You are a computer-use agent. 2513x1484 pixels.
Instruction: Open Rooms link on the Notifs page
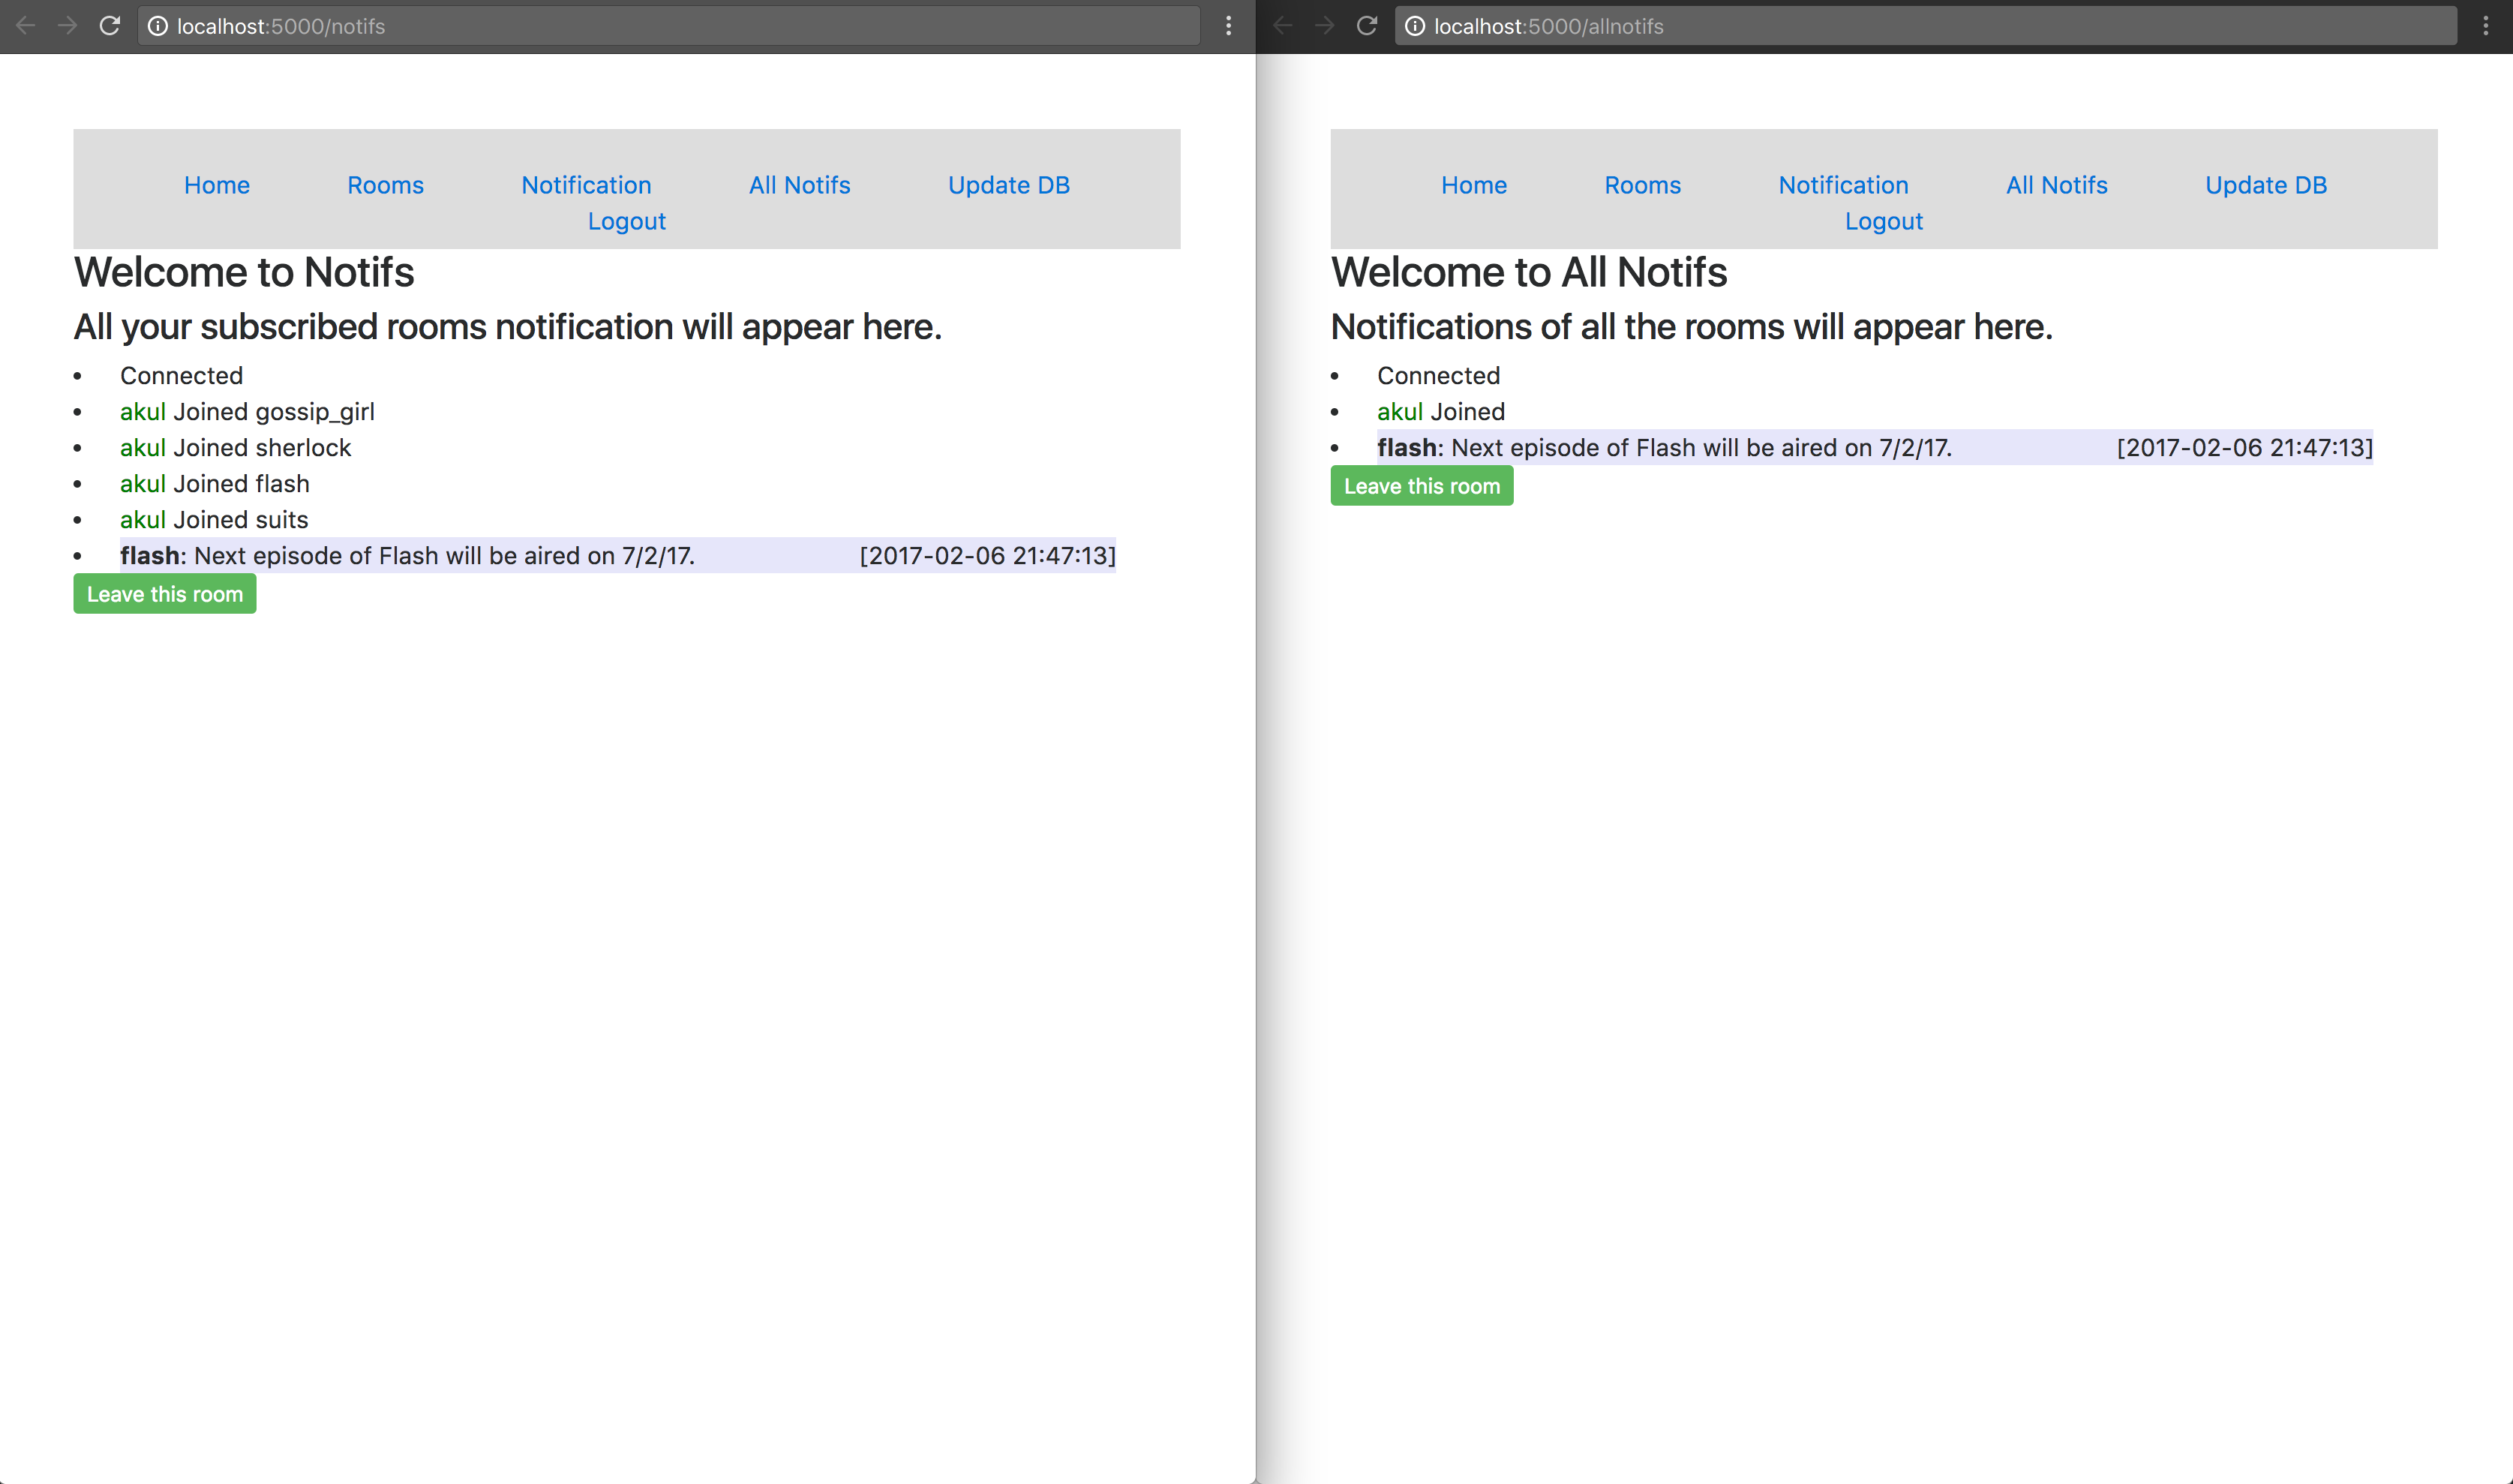pyautogui.click(x=385, y=185)
